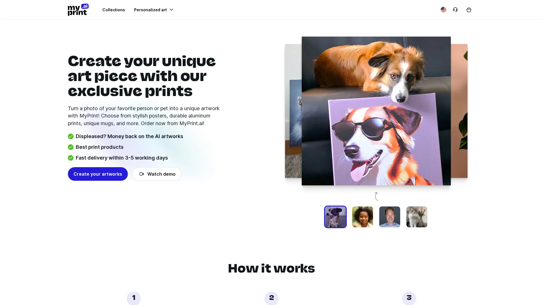Viewport: 543px width, 305px height.
Task: Click step number 1 circle
Action: [x=133, y=298]
